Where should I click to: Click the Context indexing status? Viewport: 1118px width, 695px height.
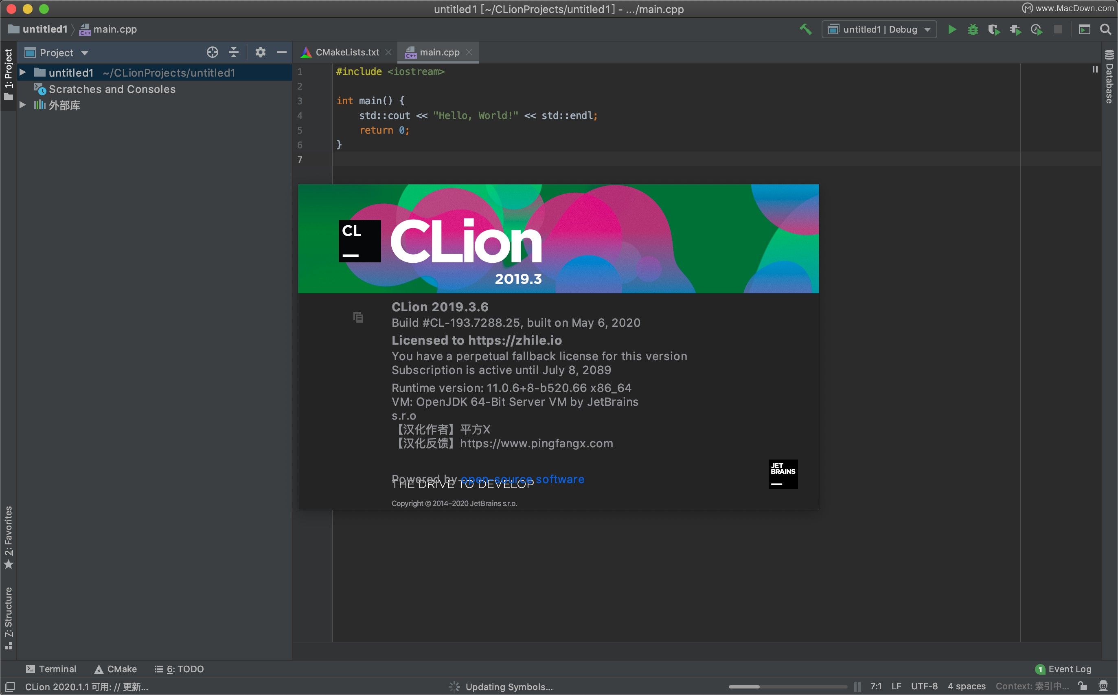pyautogui.click(x=1033, y=686)
